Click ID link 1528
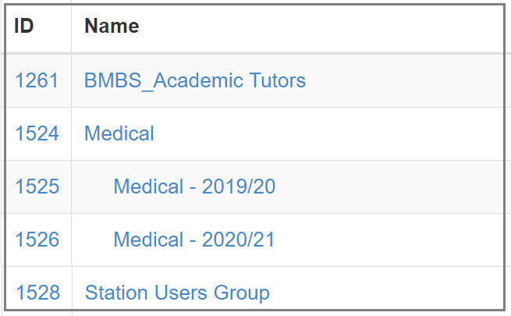This screenshot has height=316, width=511. click(x=37, y=293)
